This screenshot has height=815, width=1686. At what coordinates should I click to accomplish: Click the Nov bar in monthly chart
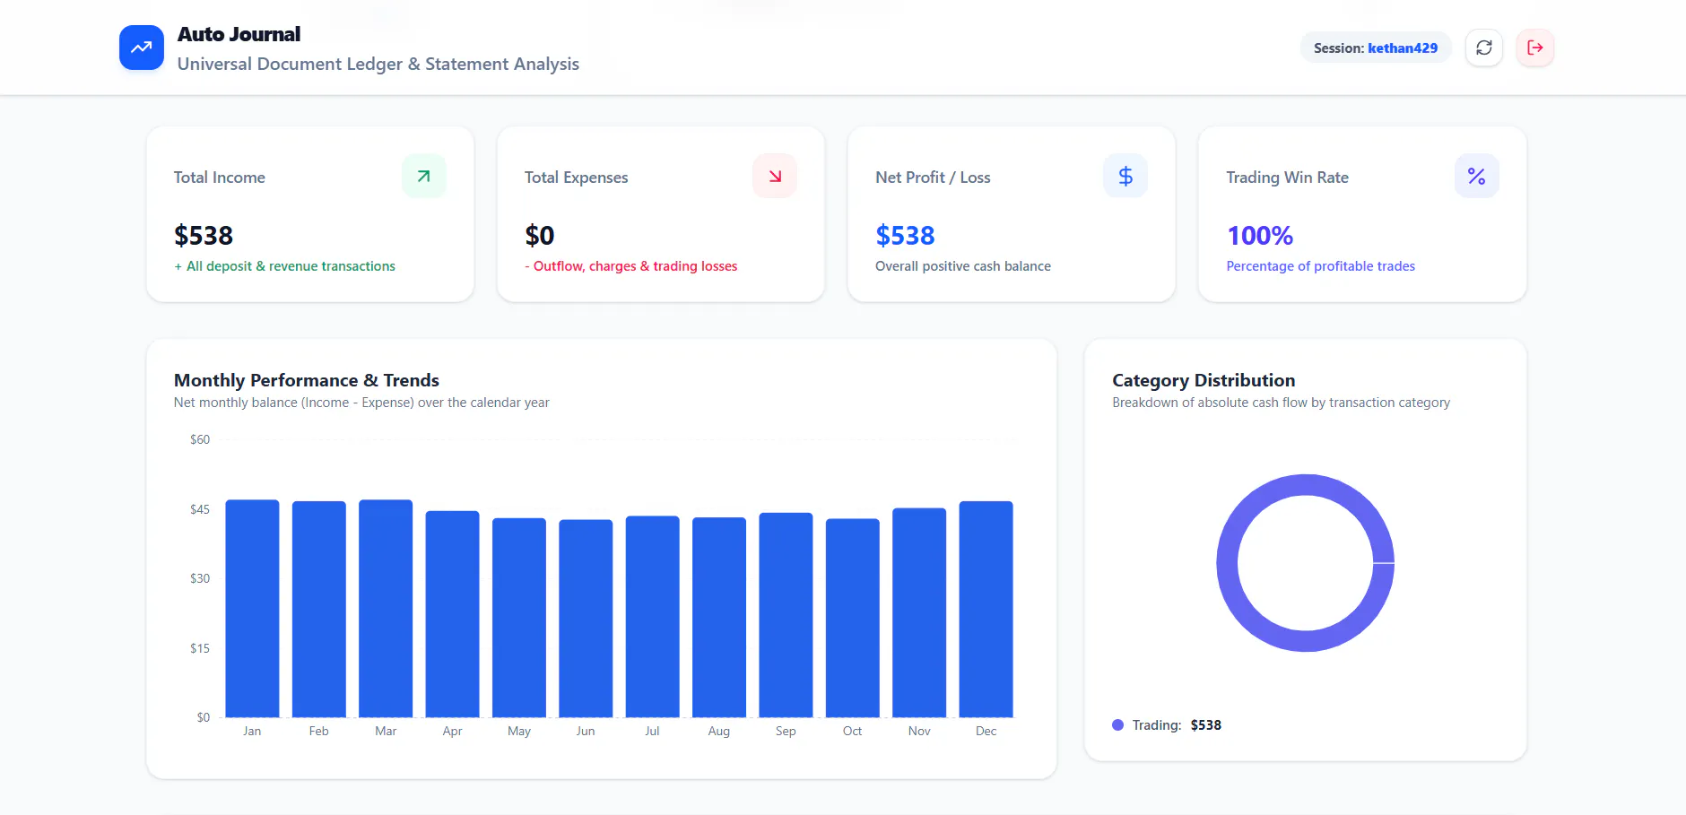point(919,613)
